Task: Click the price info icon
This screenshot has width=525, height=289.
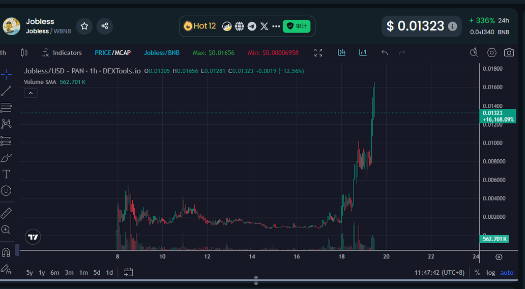Action: pyautogui.click(x=452, y=26)
